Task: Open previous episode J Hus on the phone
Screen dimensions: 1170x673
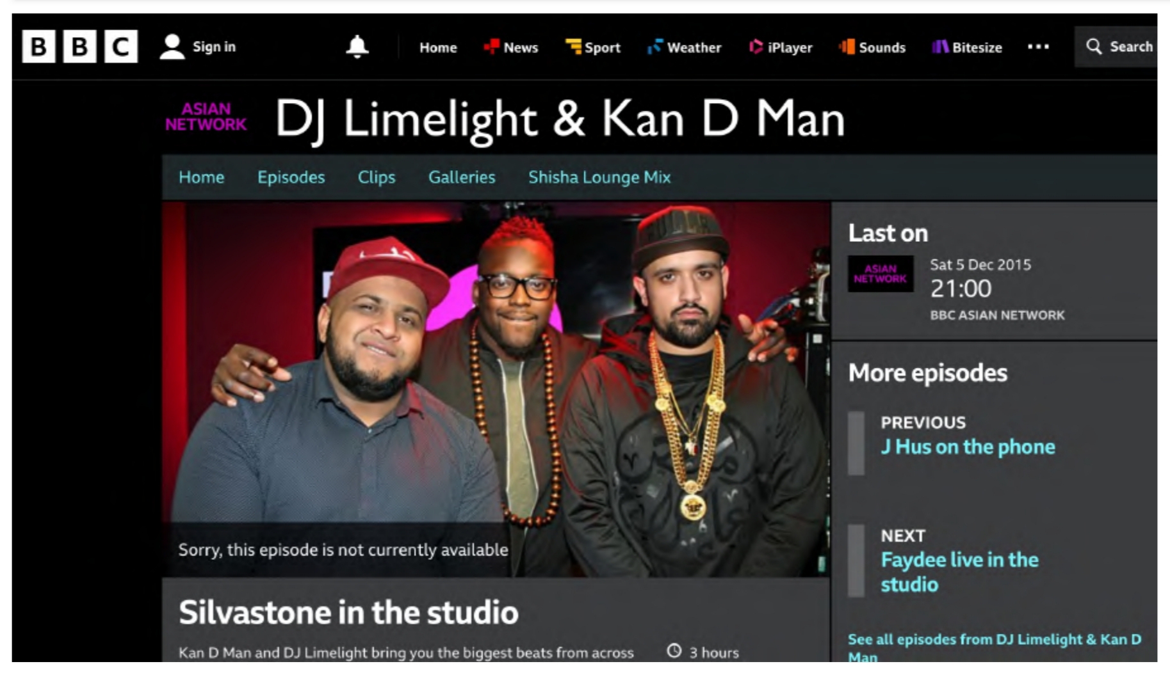Action: pos(968,447)
